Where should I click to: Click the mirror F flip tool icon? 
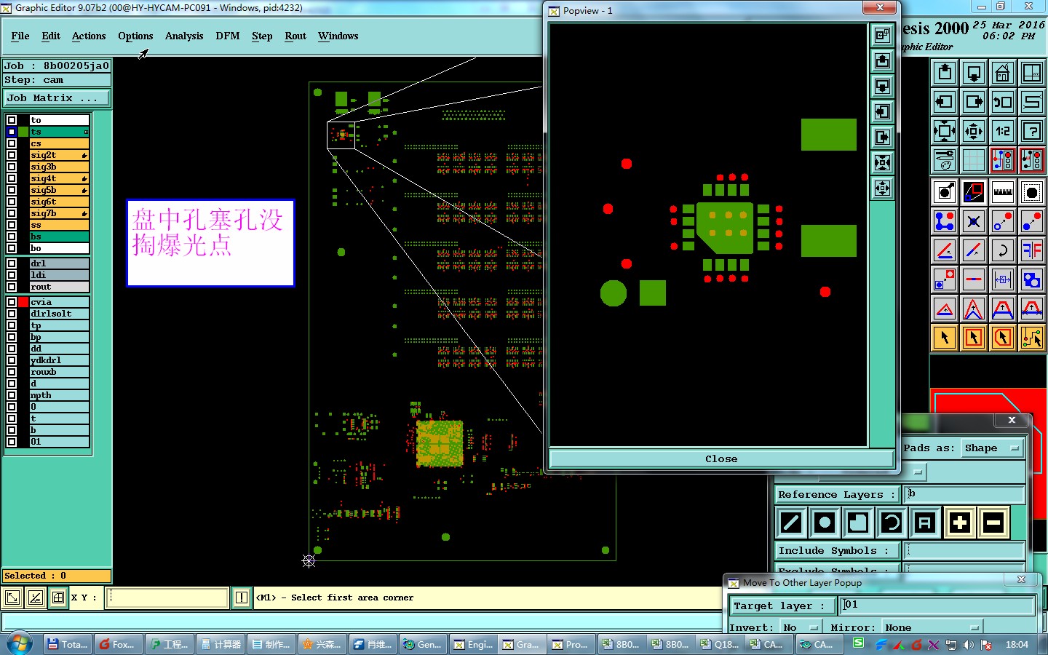click(x=1032, y=250)
